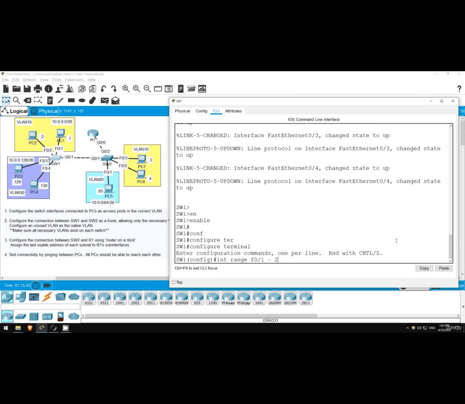The width and height of the screenshot is (465, 404).
Task: Click the Copy button below the CLI
Action: [x=424, y=268]
